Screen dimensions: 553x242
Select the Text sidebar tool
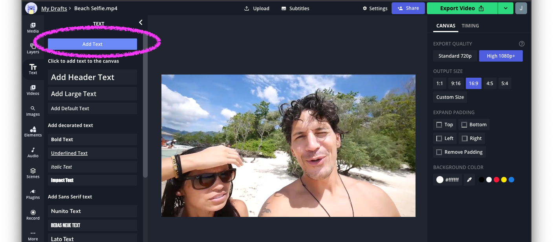pos(33,69)
